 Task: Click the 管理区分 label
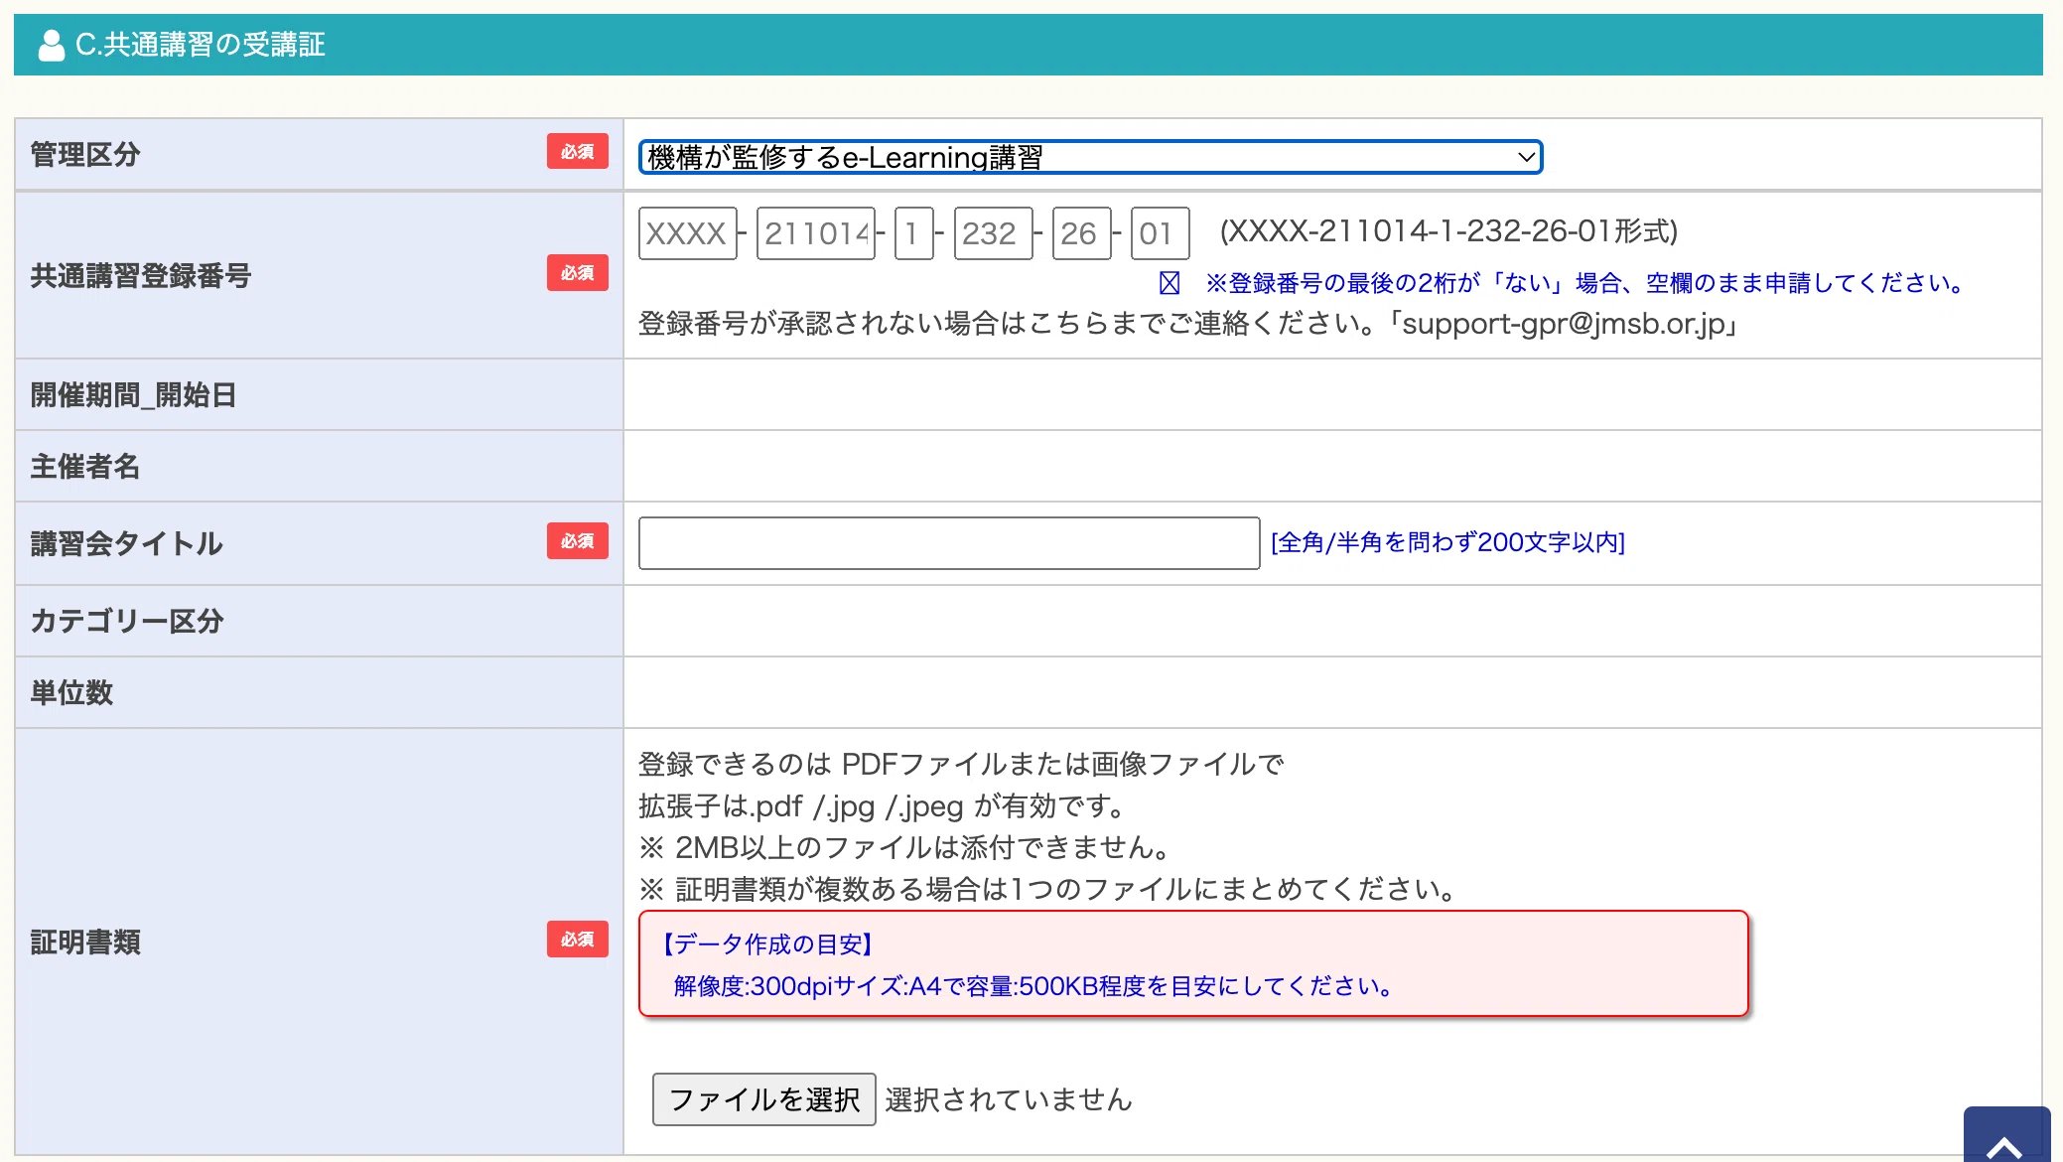click(x=85, y=155)
